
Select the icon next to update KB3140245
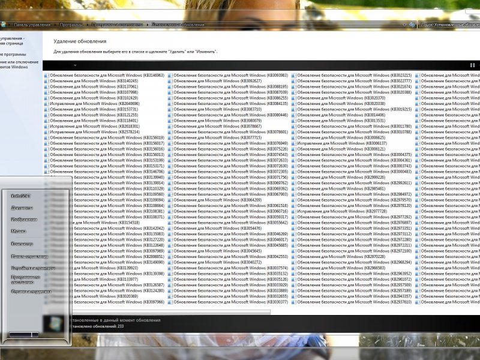point(47,81)
